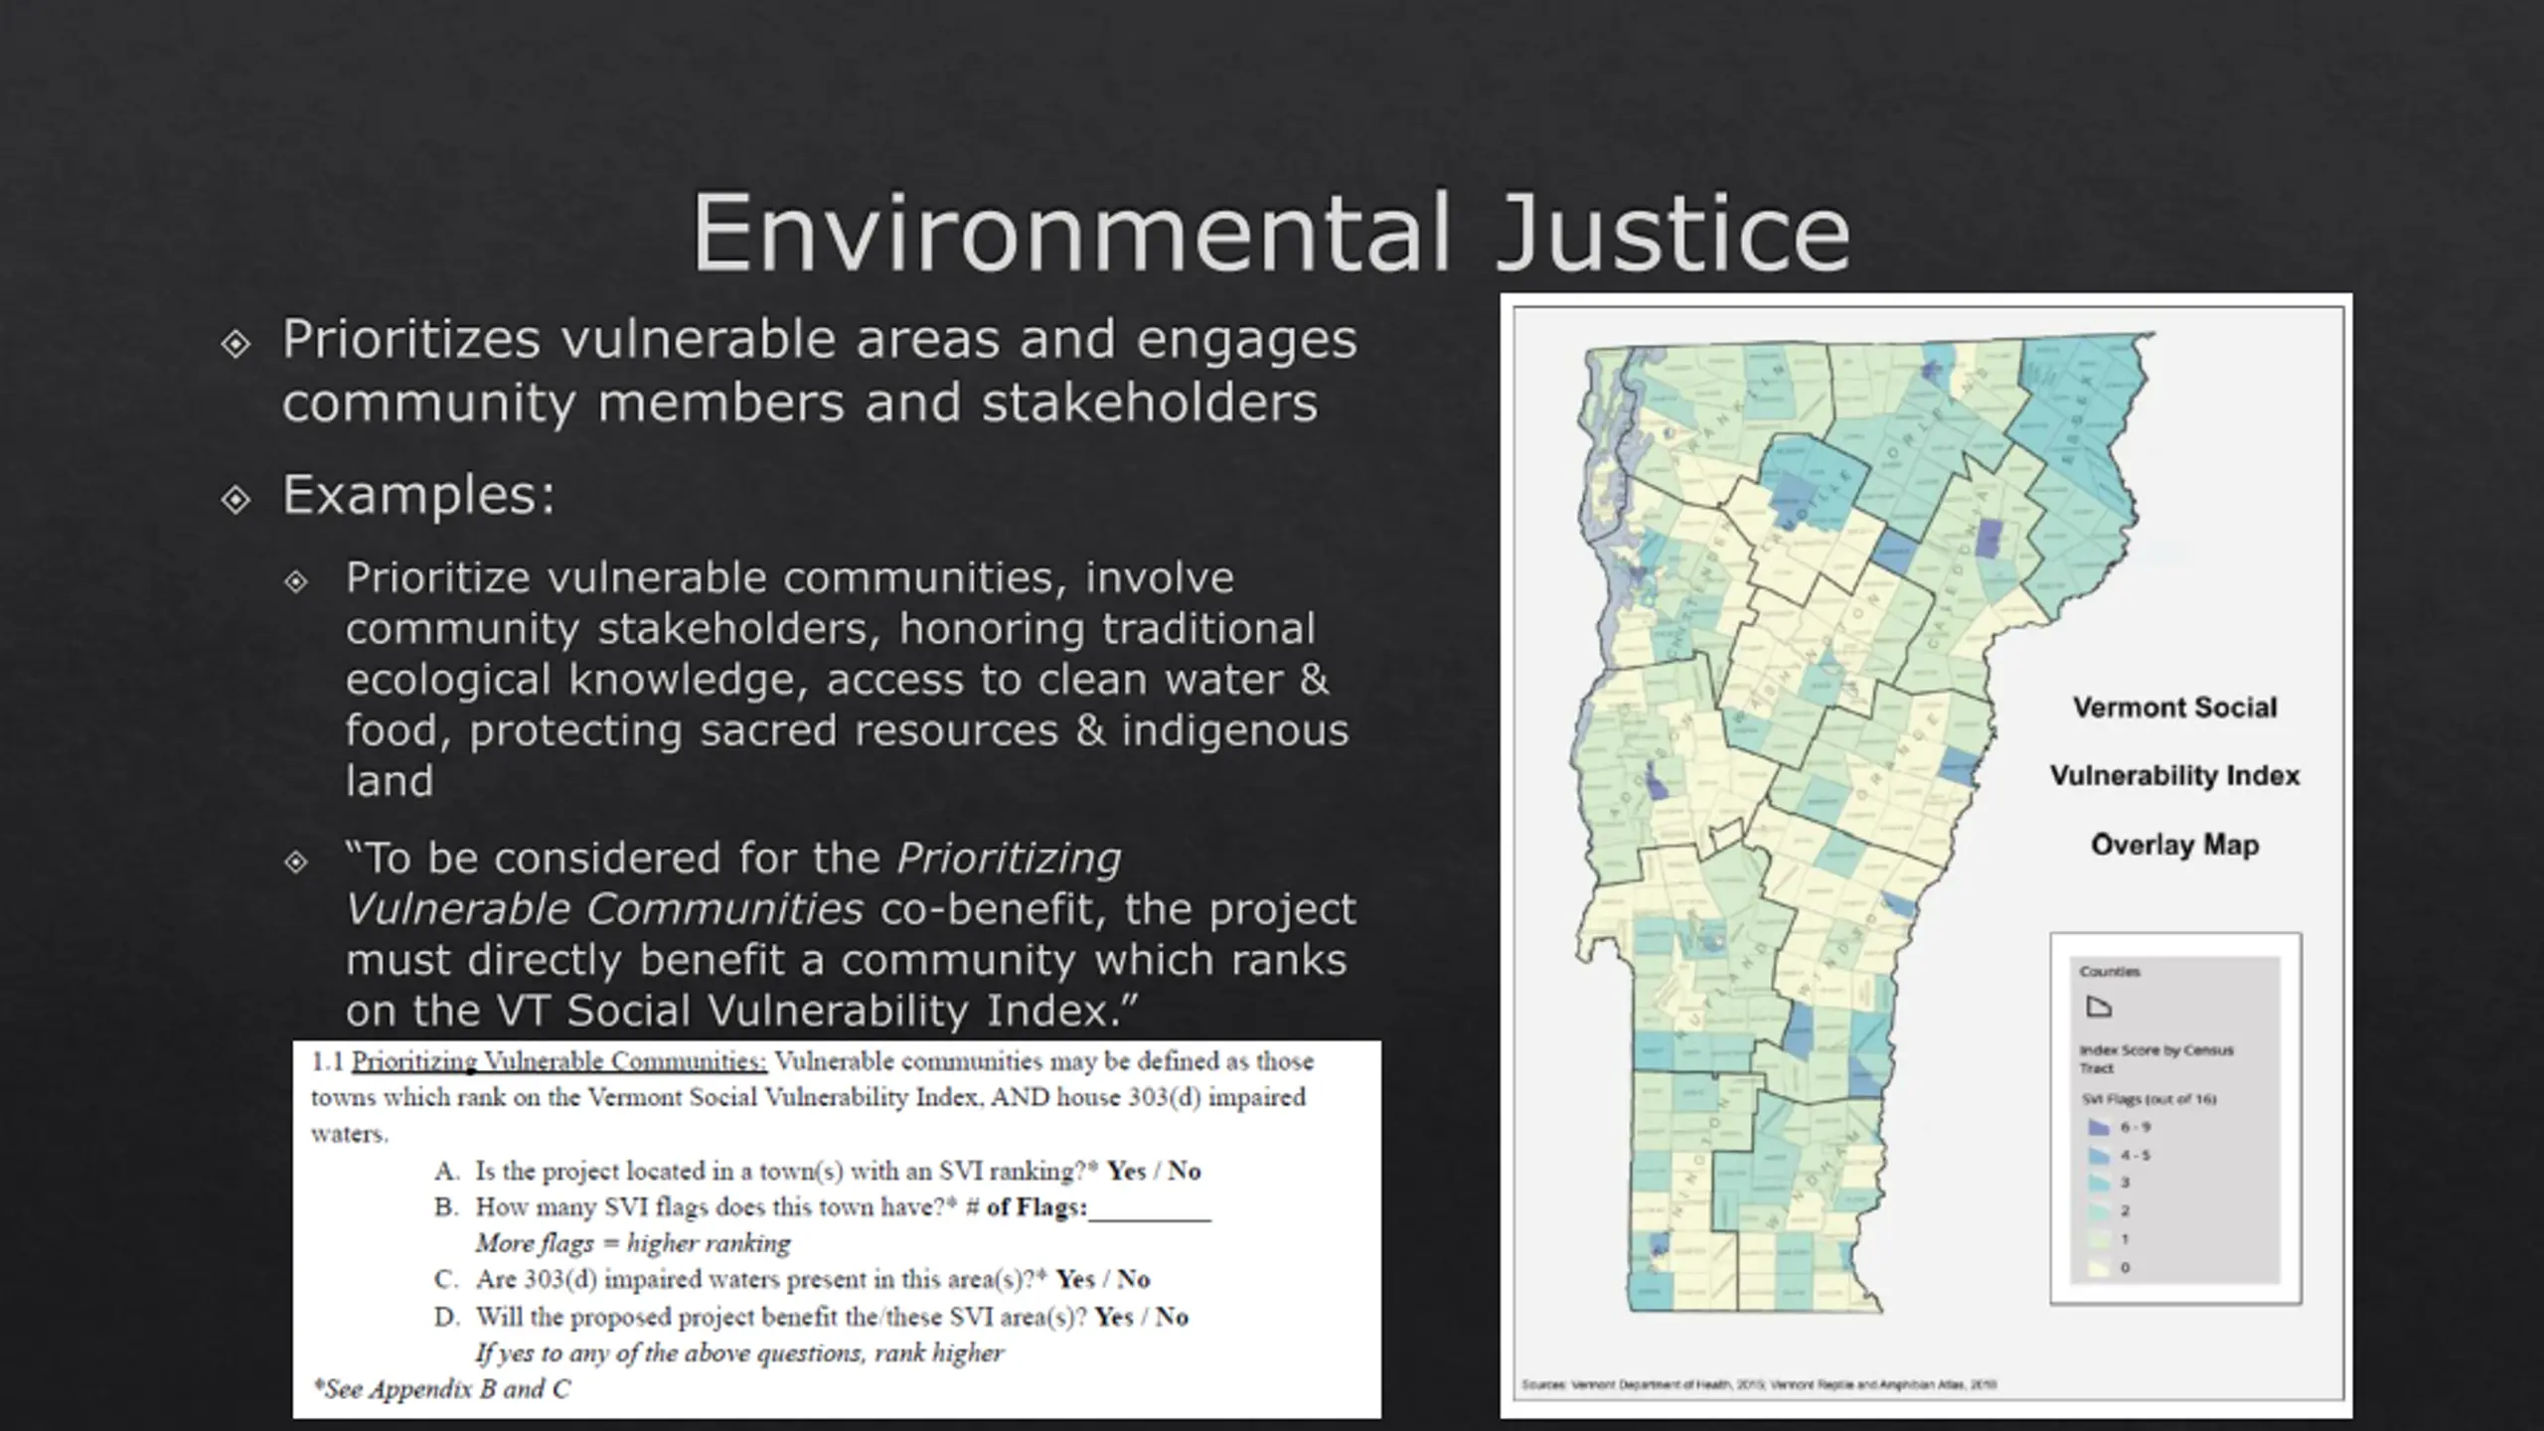Click the underlined 'Prioritizing Vulnerable Communities:' heading

(559, 1061)
